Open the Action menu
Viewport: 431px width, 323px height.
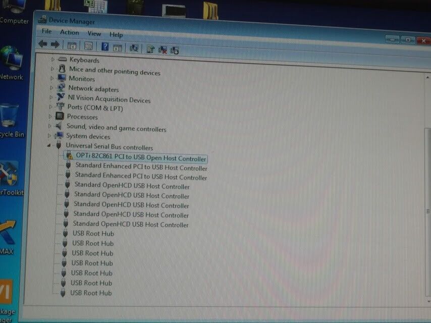(70, 32)
